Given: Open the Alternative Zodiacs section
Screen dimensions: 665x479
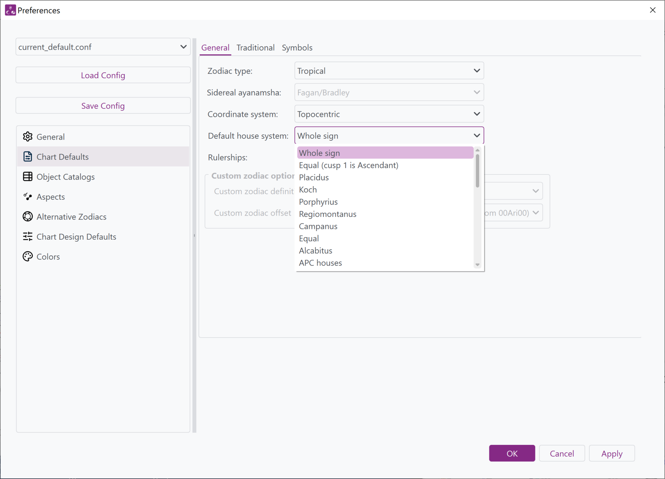Looking at the screenshot, I should click(71, 217).
